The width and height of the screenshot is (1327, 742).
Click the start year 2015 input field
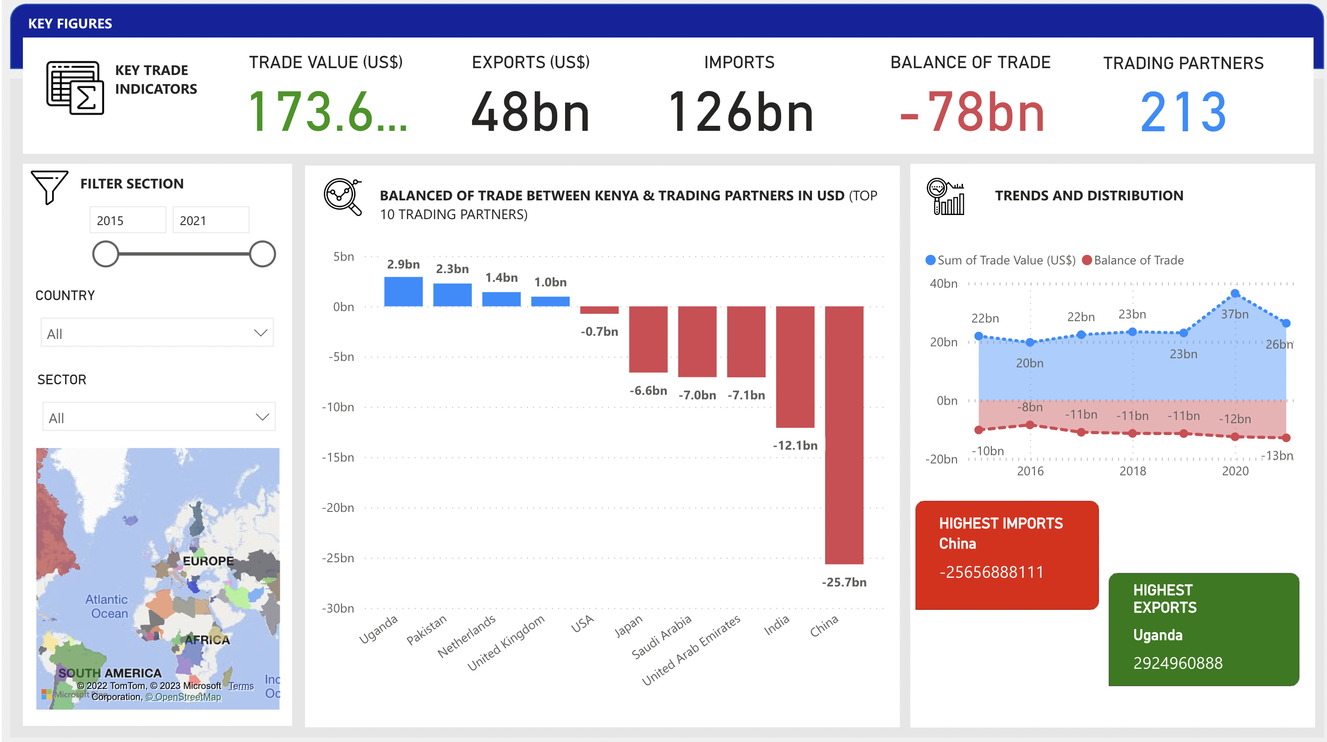(127, 220)
